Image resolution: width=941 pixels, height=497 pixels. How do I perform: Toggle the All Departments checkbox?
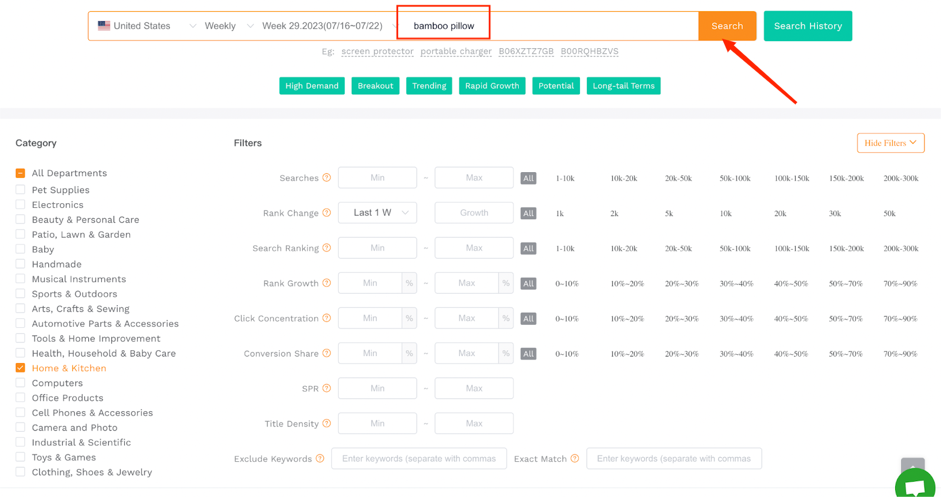coord(21,173)
